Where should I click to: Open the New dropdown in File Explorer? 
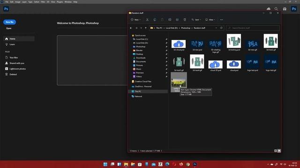135,20
